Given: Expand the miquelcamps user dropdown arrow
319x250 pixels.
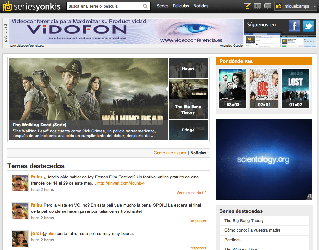Looking at the screenshot, I should 315,6.
